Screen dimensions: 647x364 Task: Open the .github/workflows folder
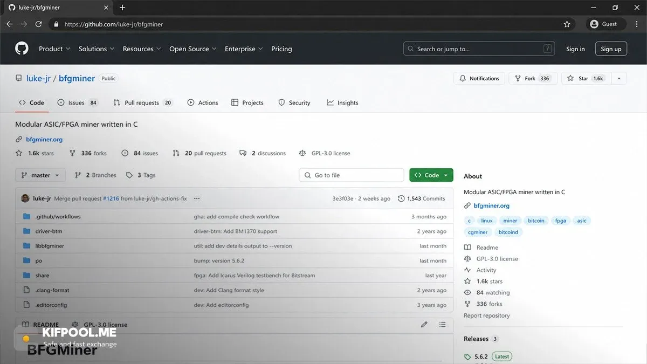click(58, 216)
